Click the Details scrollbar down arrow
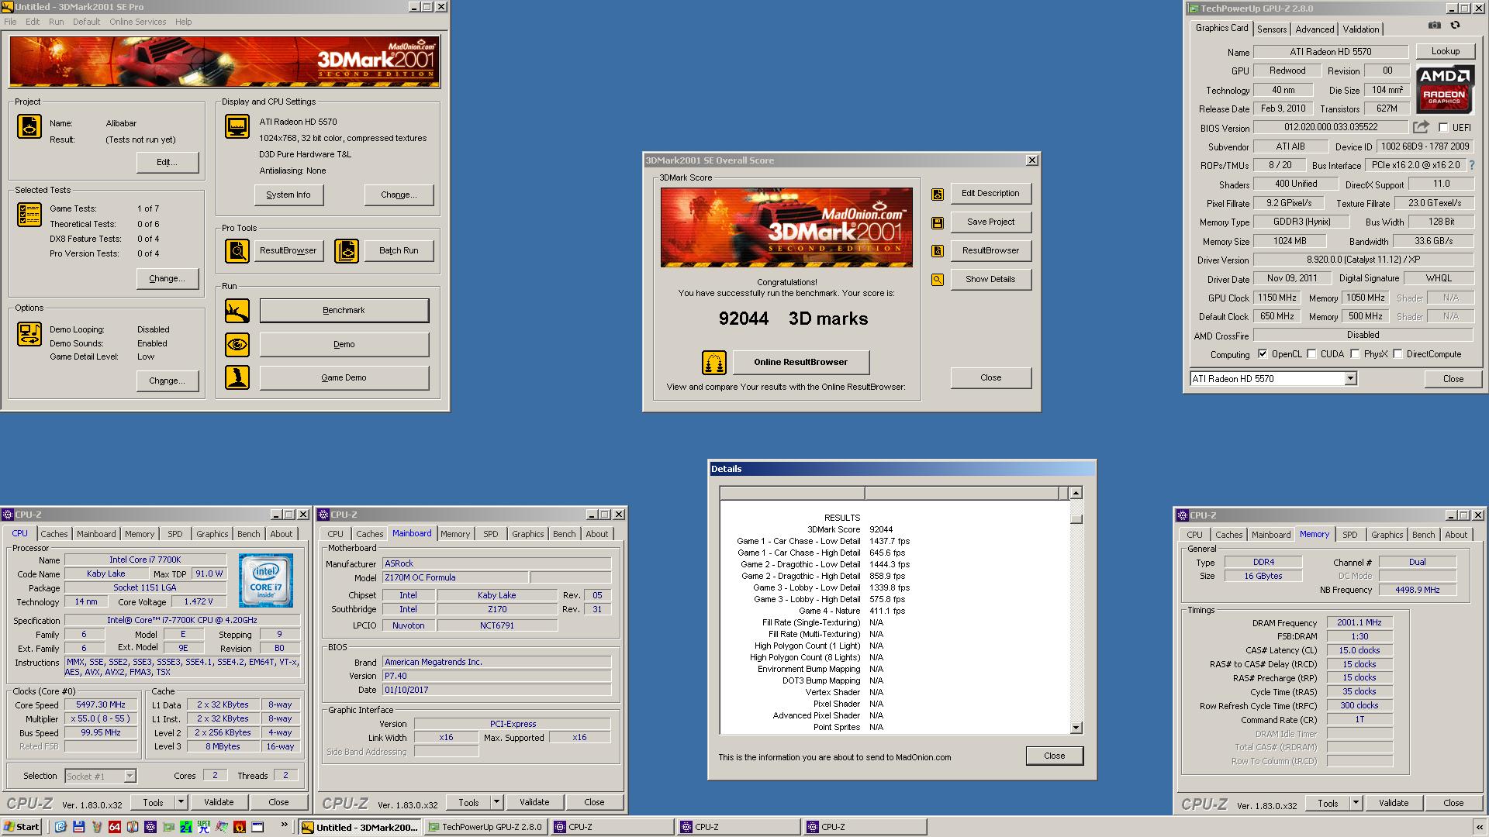 [x=1076, y=728]
